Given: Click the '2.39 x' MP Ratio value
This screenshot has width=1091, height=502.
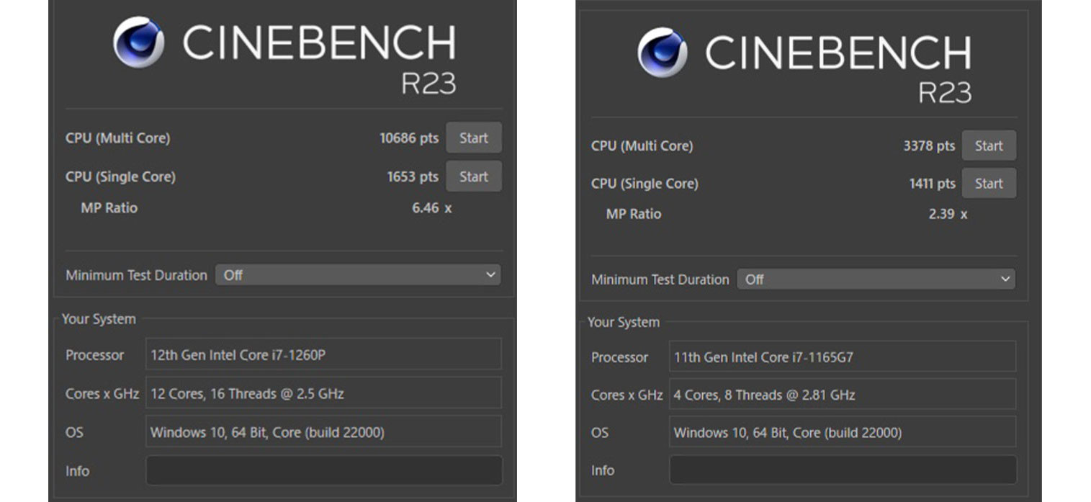Looking at the screenshot, I should (x=948, y=214).
